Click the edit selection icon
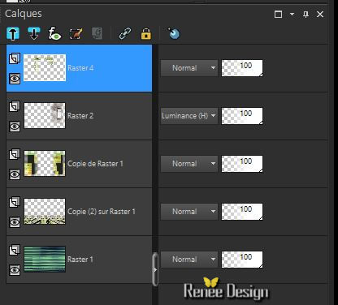This screenshot has width=338, height=305. pyautogui.click(x=76, y=34)
